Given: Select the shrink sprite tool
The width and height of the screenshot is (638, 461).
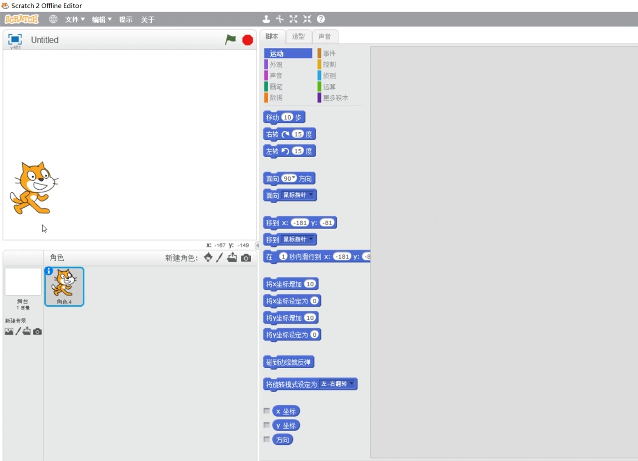Looking at the screenshot, I should pos(307,19).
